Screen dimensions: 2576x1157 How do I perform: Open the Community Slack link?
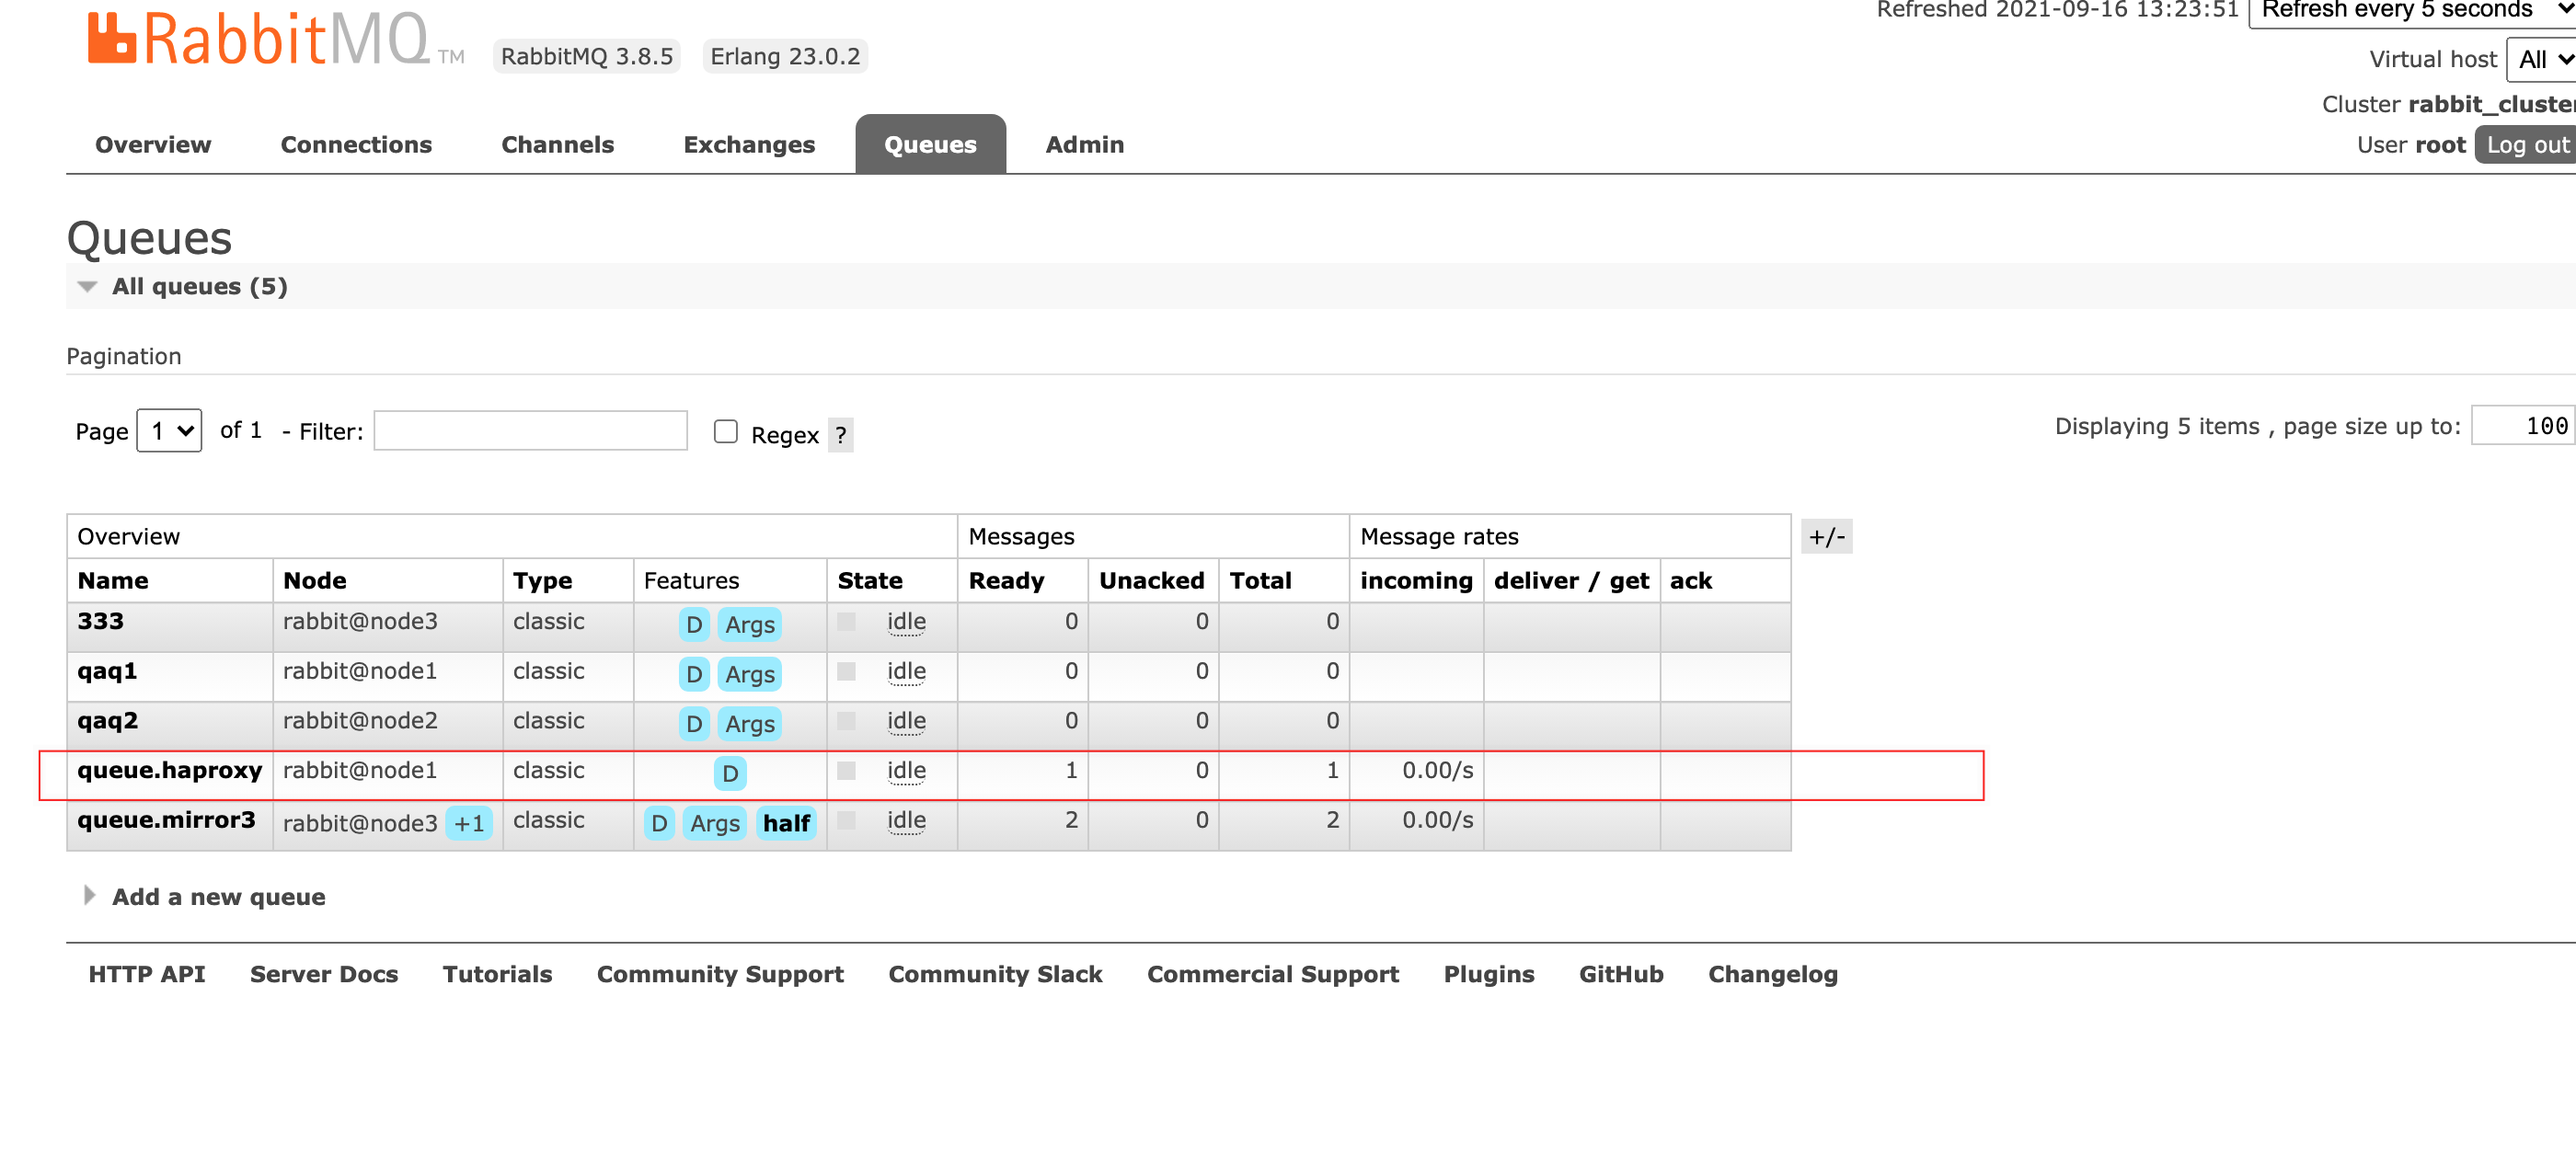[x=995, y=975]
